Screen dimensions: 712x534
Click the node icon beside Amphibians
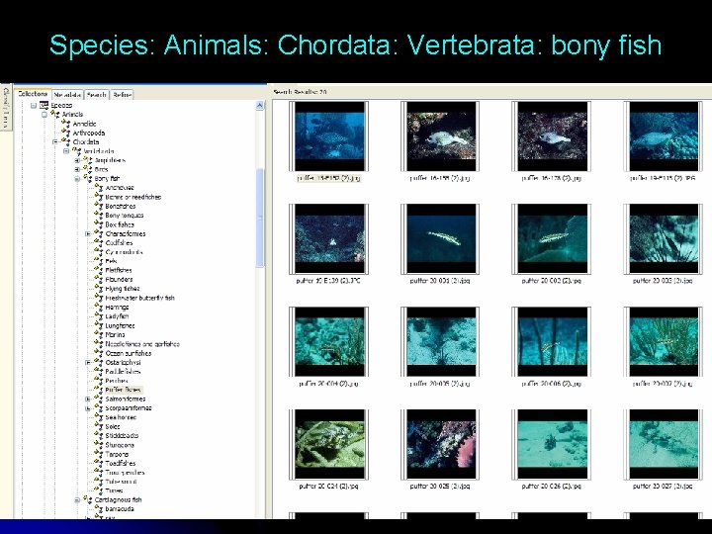coord(88,159)
